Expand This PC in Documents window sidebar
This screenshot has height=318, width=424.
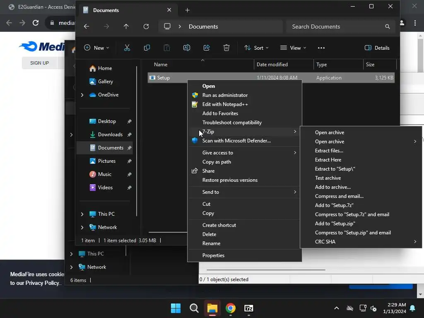tap(82, 214)
